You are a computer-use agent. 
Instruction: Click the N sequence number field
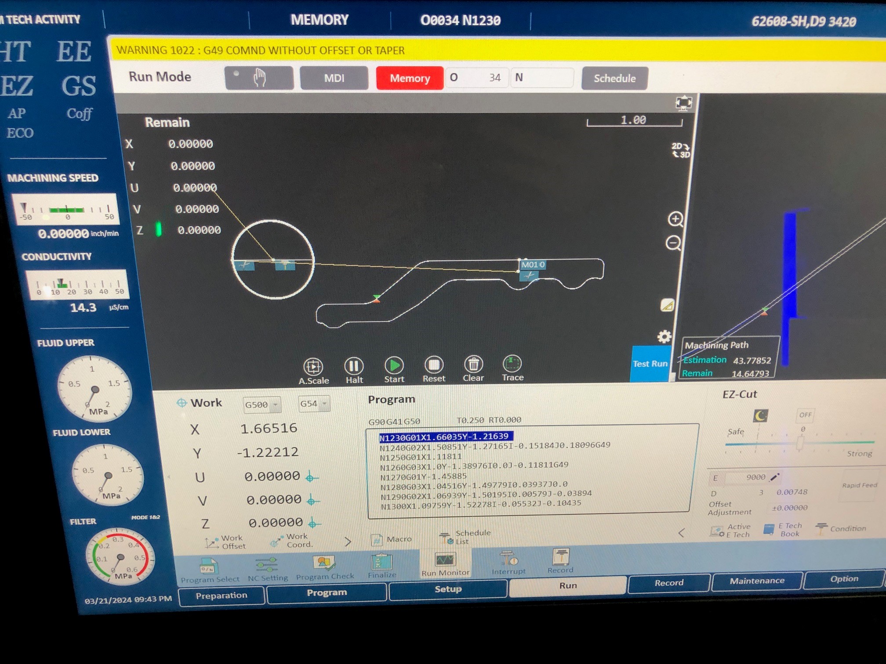tap(543, 78)
